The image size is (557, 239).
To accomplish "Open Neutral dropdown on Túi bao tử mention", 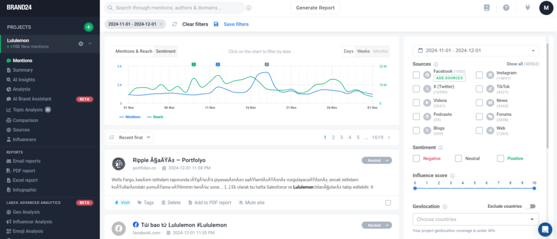I will pyautogui.click(x=377, y=225).
